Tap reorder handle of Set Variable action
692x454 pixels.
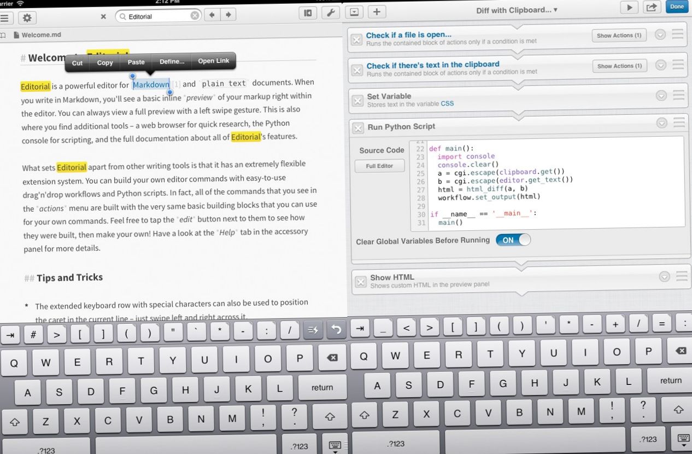coord(678,96)
